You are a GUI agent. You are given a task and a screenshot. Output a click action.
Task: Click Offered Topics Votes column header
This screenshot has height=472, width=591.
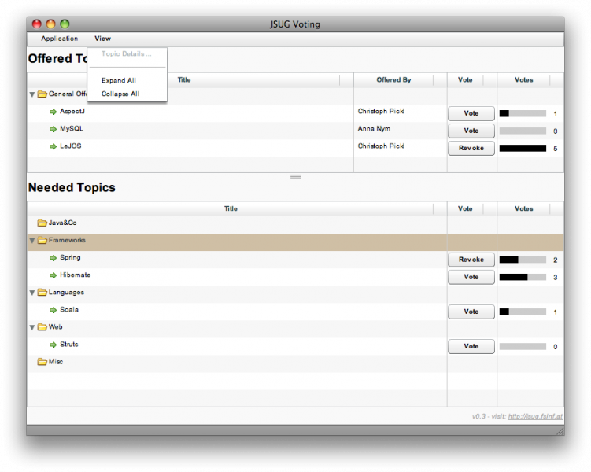530,80
